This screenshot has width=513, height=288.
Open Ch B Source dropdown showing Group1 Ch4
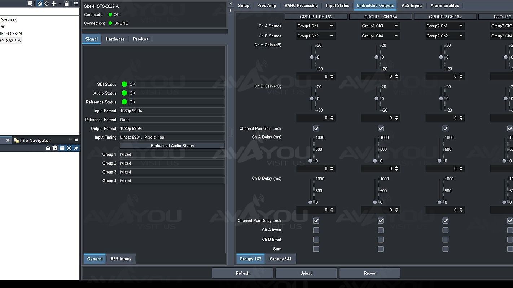tap(380, 36)
